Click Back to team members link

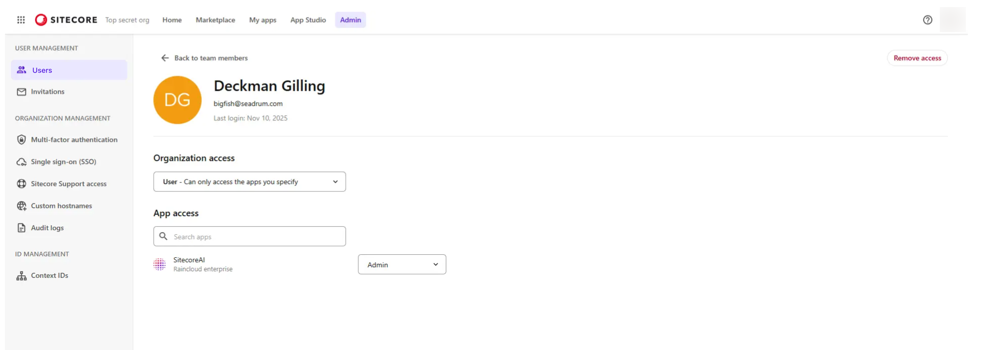tap(211, 58)
